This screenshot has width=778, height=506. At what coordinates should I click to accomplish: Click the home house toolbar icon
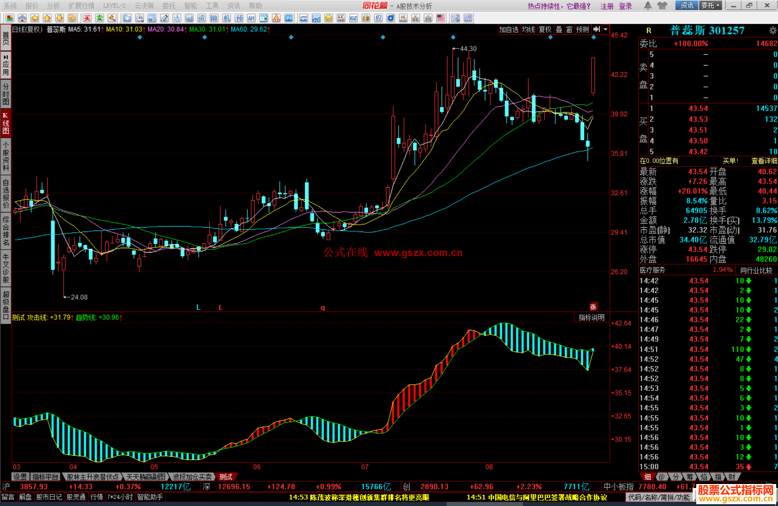[22, 18]
